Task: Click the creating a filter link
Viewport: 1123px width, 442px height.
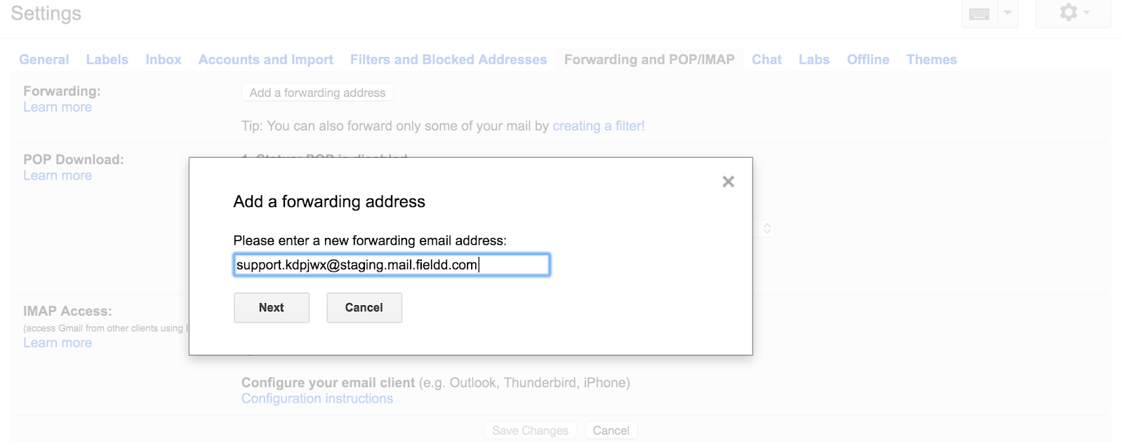Action: point(598,126)
